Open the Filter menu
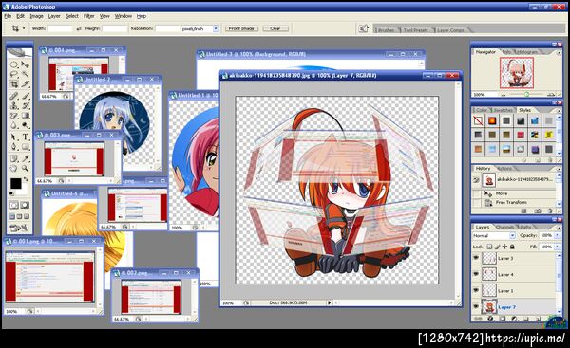The image size is (570, 348). [x=88, y=16]
